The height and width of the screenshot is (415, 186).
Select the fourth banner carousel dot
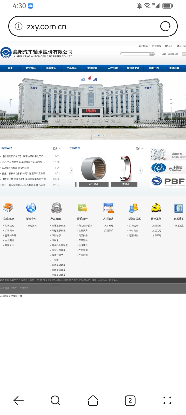[x=107, y=136]
